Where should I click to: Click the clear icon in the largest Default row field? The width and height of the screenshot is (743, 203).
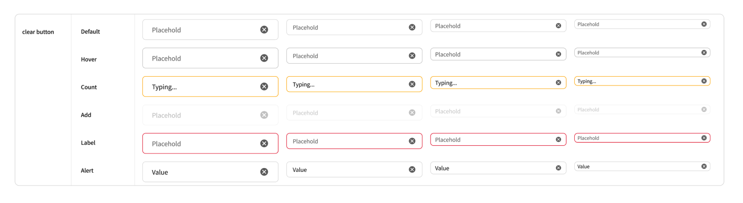[264, 30]
